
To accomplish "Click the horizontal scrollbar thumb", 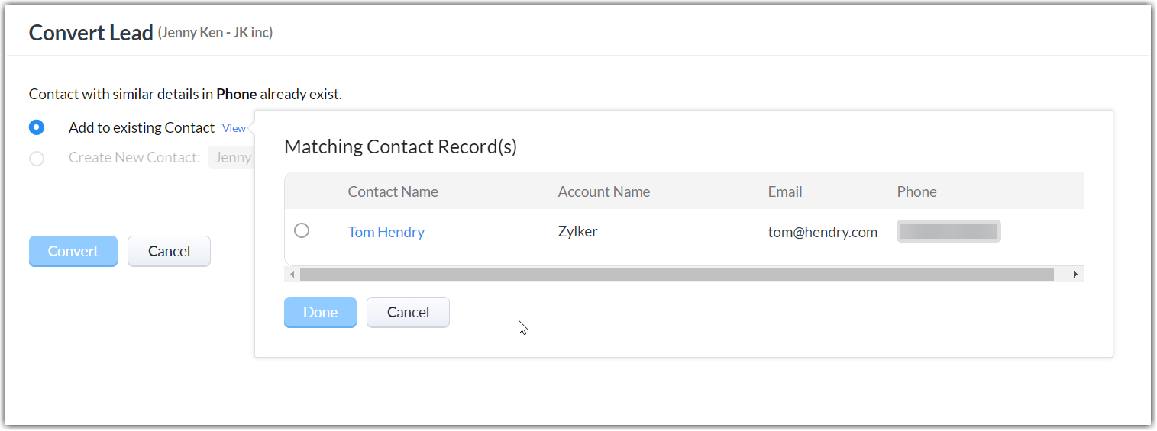I will click(x=676, y=274).
